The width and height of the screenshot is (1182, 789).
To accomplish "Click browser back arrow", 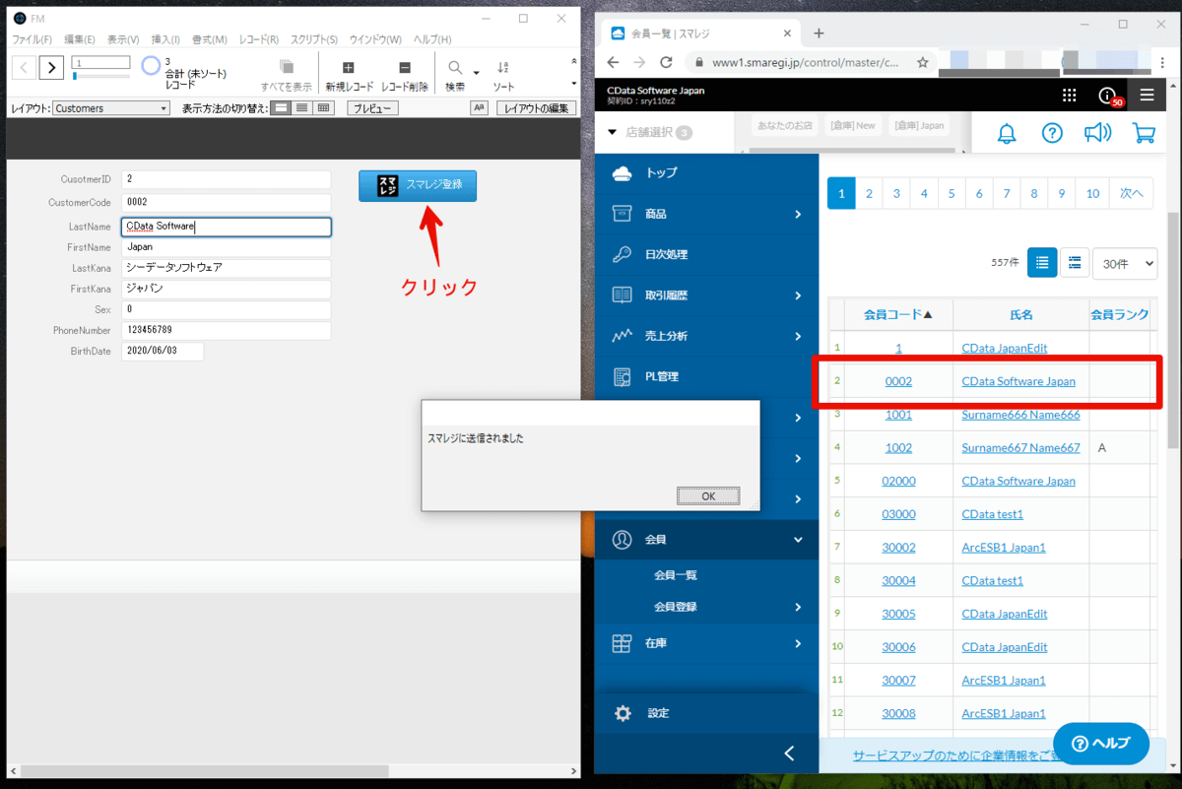I will [x=613, y=62].
